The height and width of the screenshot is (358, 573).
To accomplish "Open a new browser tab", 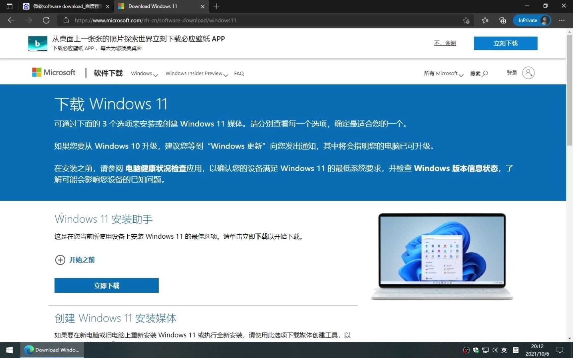I will click(216, 6).
